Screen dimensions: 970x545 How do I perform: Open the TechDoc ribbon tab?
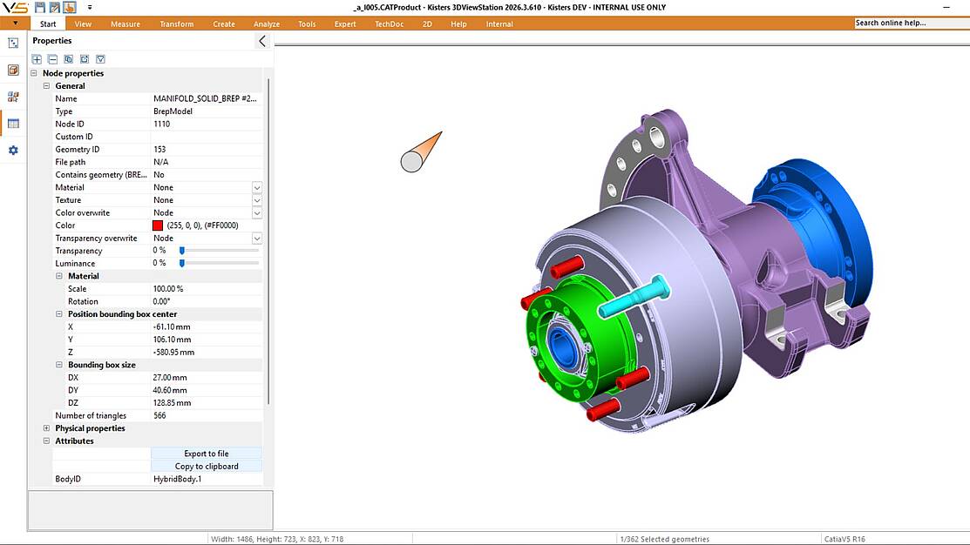(x=389, y=24)
